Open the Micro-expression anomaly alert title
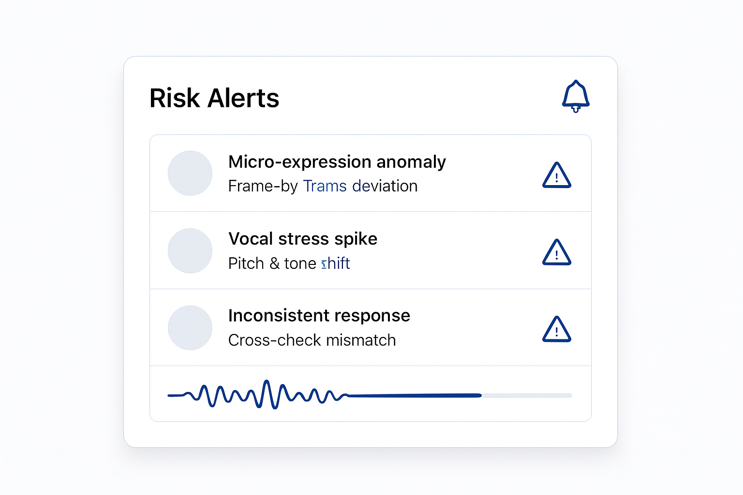Image resolution: width=743 pixels, height=495 pixels. click(337, 162)
